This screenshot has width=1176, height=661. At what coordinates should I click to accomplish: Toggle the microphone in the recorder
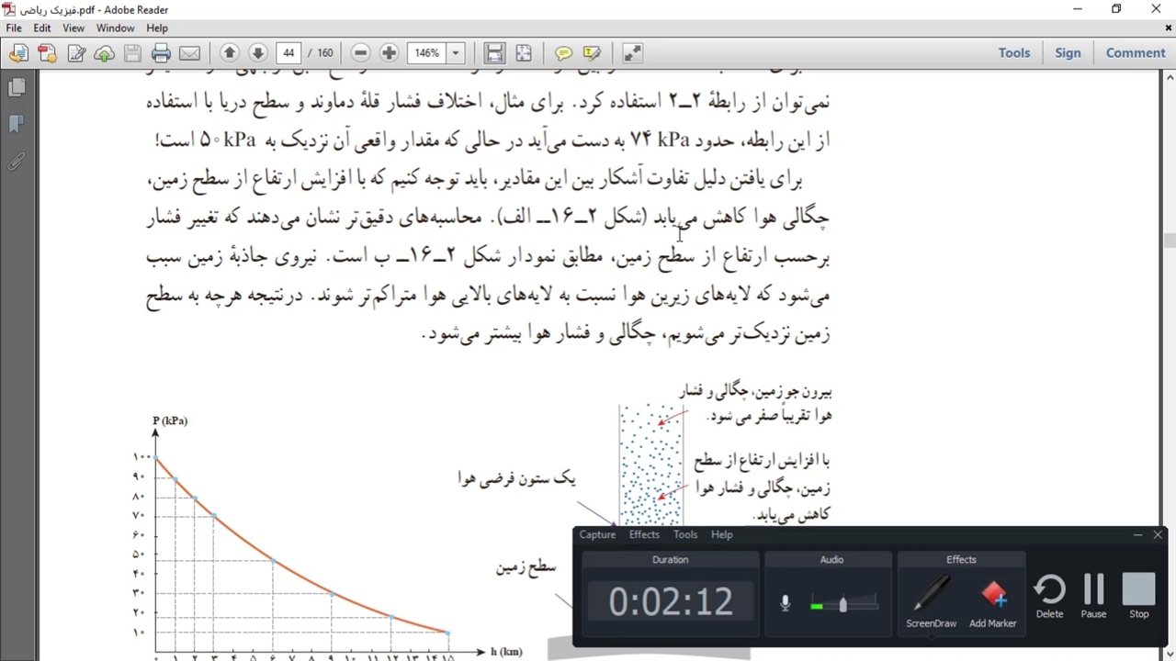click(x=785, y=603)
